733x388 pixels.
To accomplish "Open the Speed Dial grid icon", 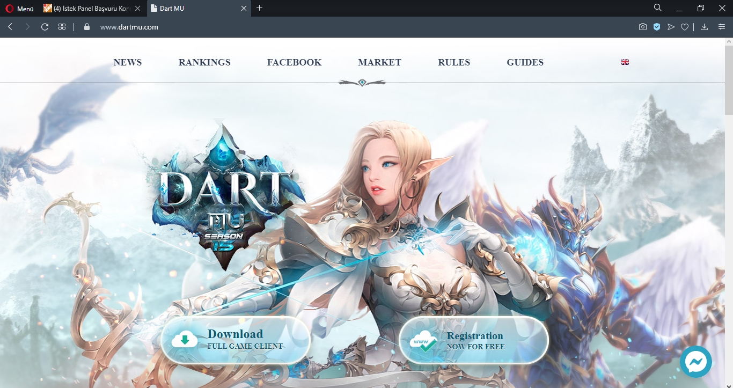I will point(62,27).
